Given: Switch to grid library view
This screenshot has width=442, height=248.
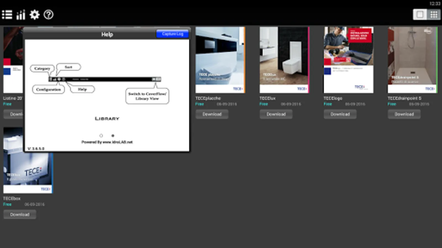Looking at the screenshot, I should pos(434,14).
